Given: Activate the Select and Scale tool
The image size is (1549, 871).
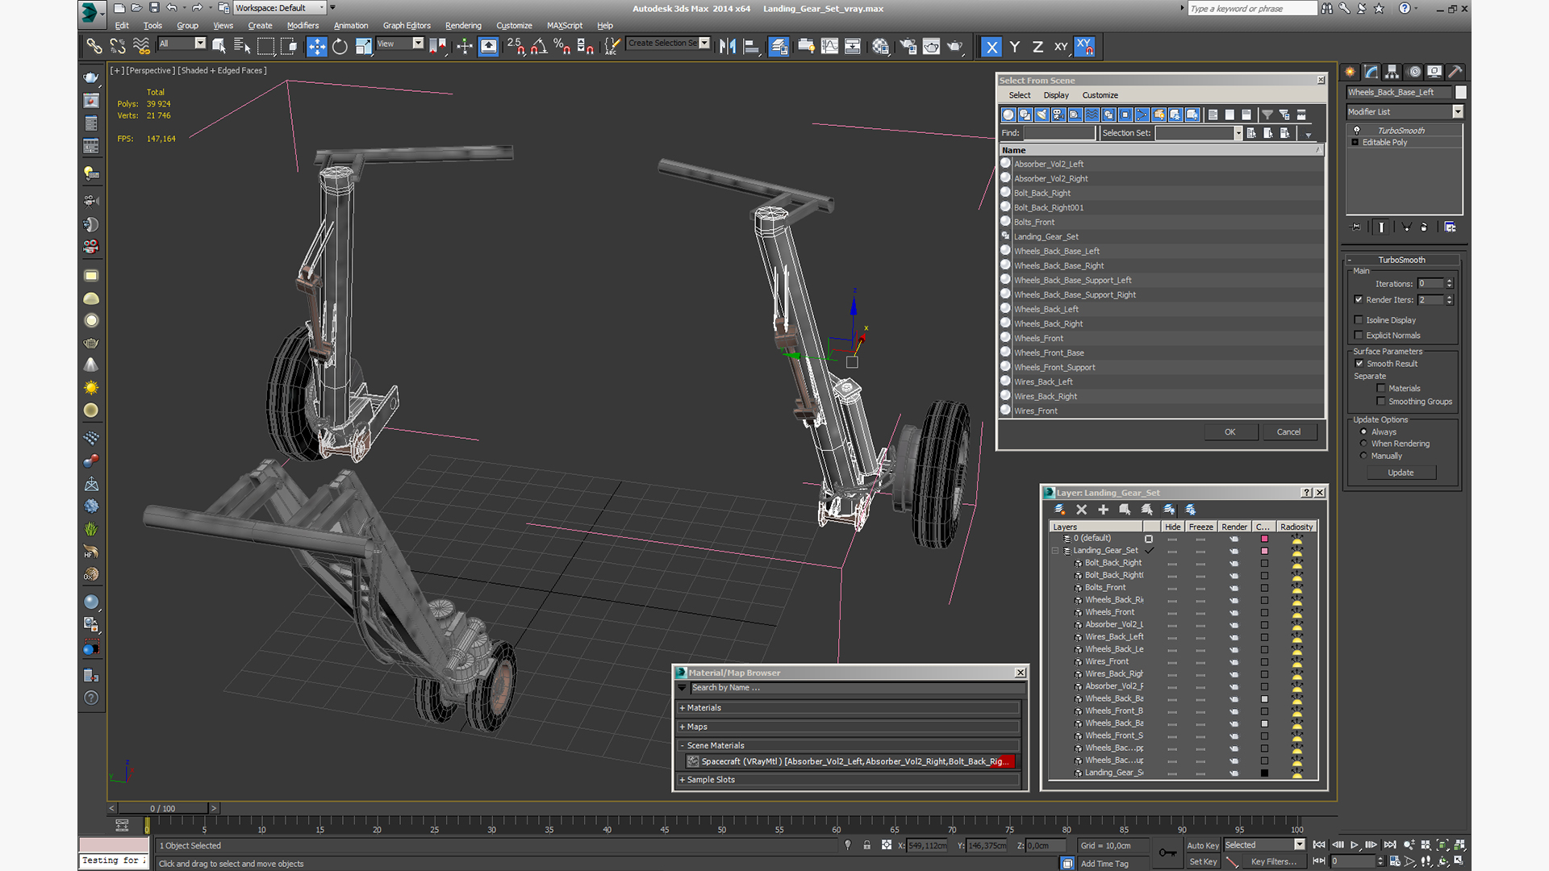Looking at the screenshot, I should pyautogui.click(x=364, y=46).
